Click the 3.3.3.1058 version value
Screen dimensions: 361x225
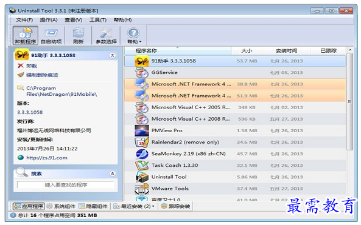point(30,112)
